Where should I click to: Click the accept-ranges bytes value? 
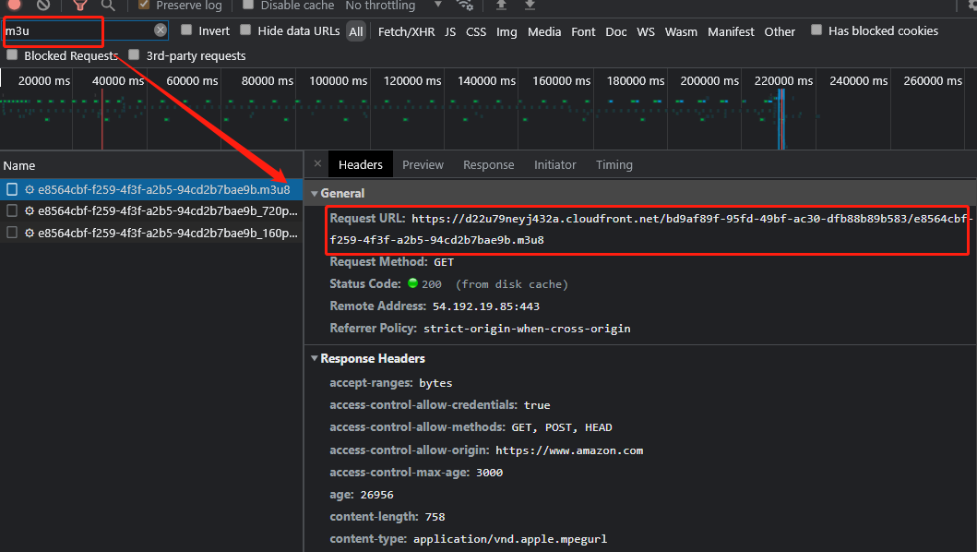pos(435,383)
